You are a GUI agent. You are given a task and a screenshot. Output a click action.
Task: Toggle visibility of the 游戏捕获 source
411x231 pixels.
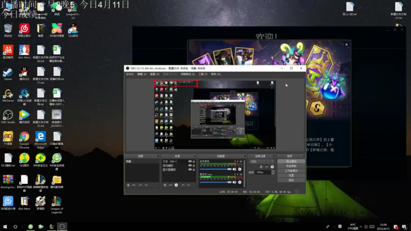(x=190, y=165)
